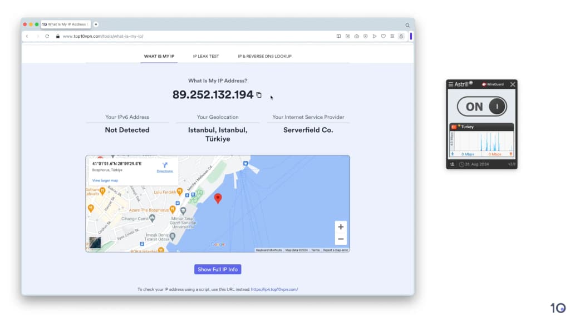
Task: Click the browser profile icon
Action: (x=401, y=36)
